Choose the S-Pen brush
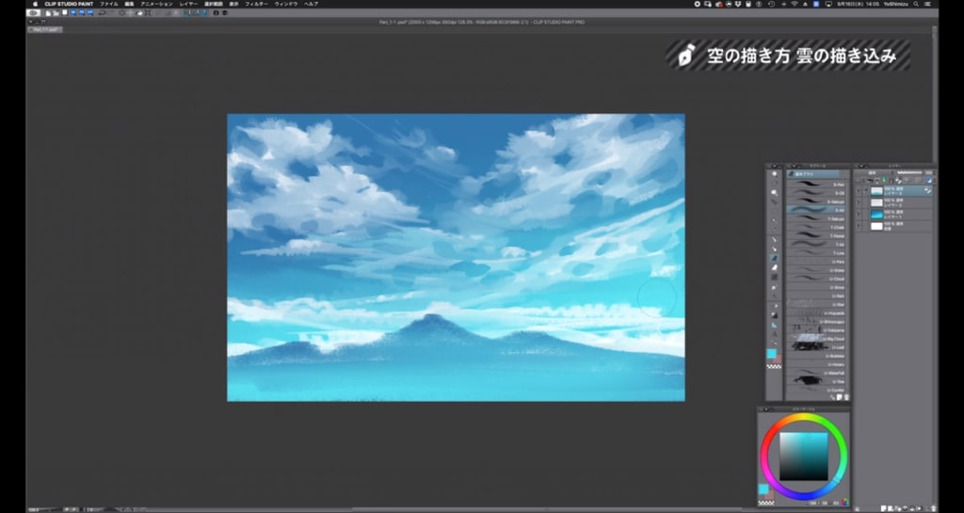Viewport: 964px width, 513px height. 817,184
